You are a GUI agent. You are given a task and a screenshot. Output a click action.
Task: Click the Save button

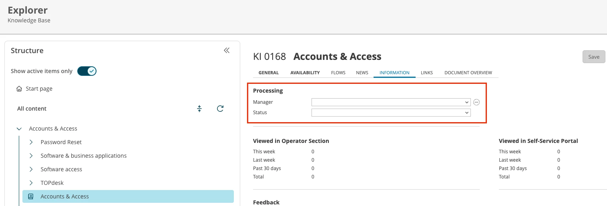pyautogui.click(x=594, y=57)
